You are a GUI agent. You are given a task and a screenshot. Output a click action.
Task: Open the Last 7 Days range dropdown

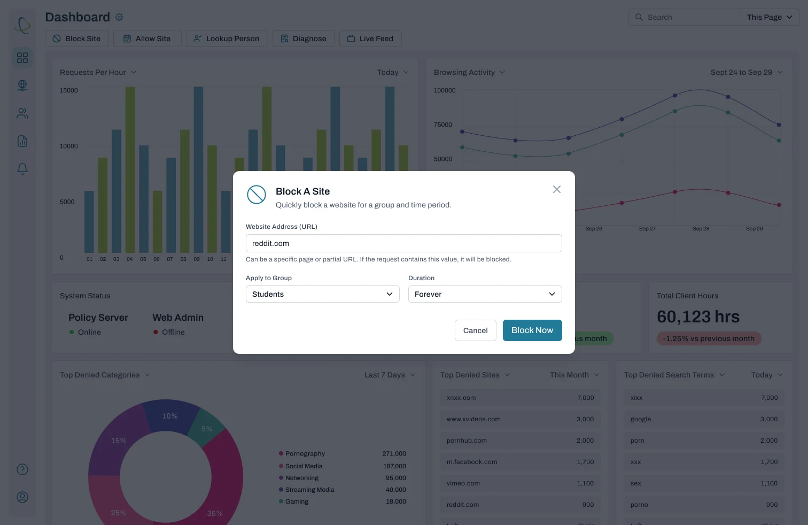(x=390, y=375)
